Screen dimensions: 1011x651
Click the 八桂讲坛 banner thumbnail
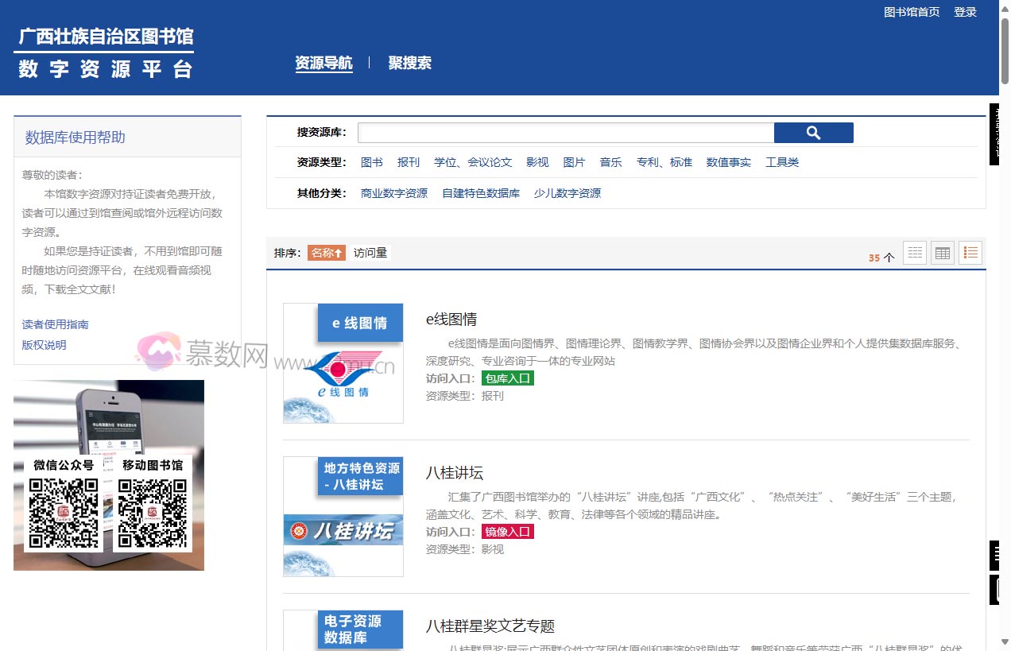pos(343,514)
